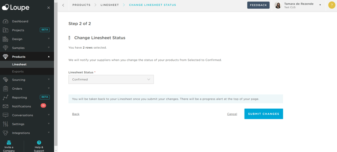
Task: Click the back arrow in the top bar
Action: [x=63, y=5]
